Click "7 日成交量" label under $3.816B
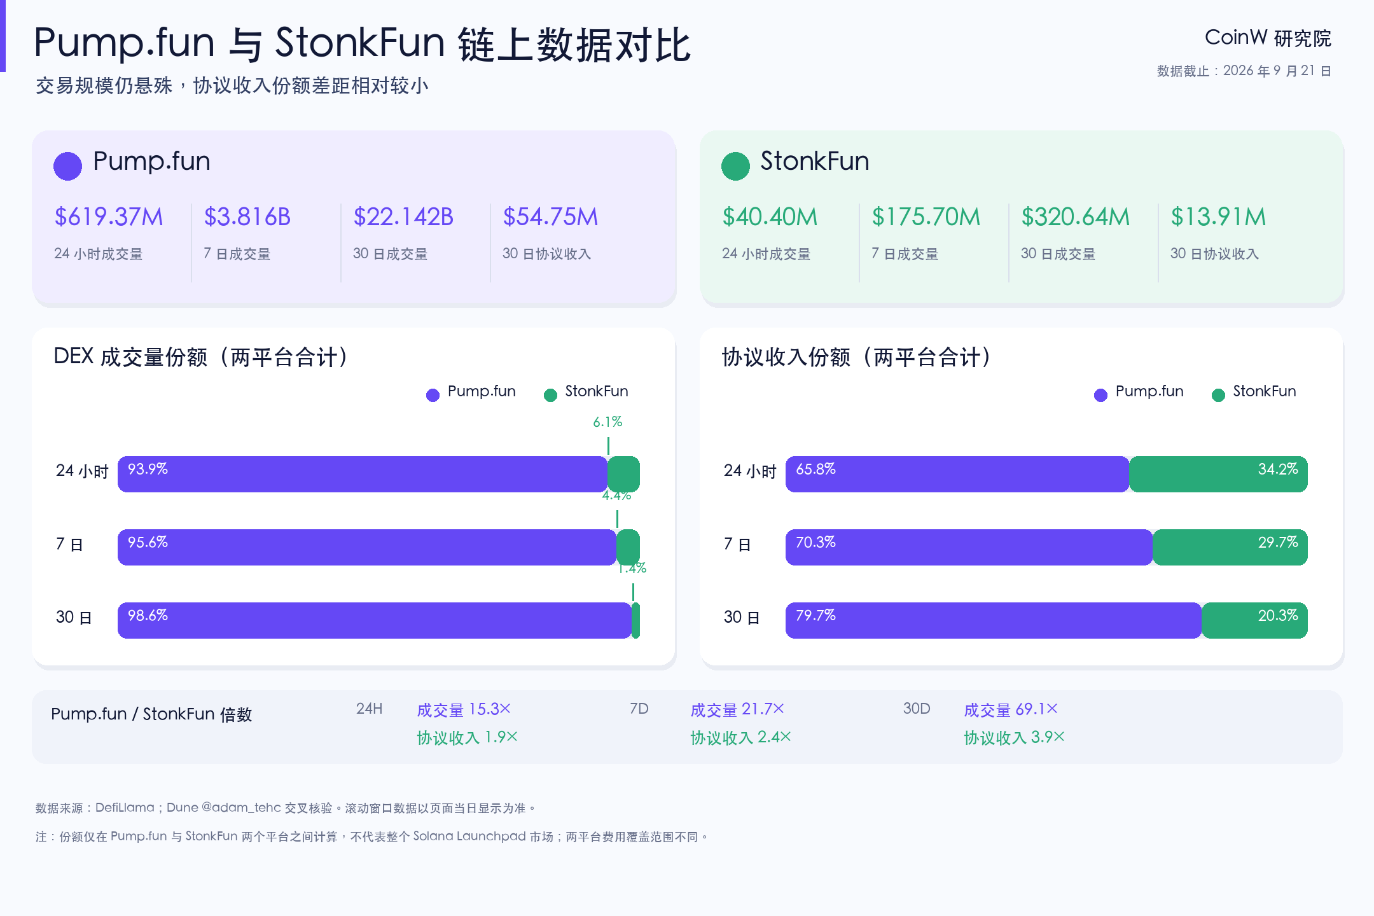The width and height of the screenshot is (1374, 916). coord(237,254)
